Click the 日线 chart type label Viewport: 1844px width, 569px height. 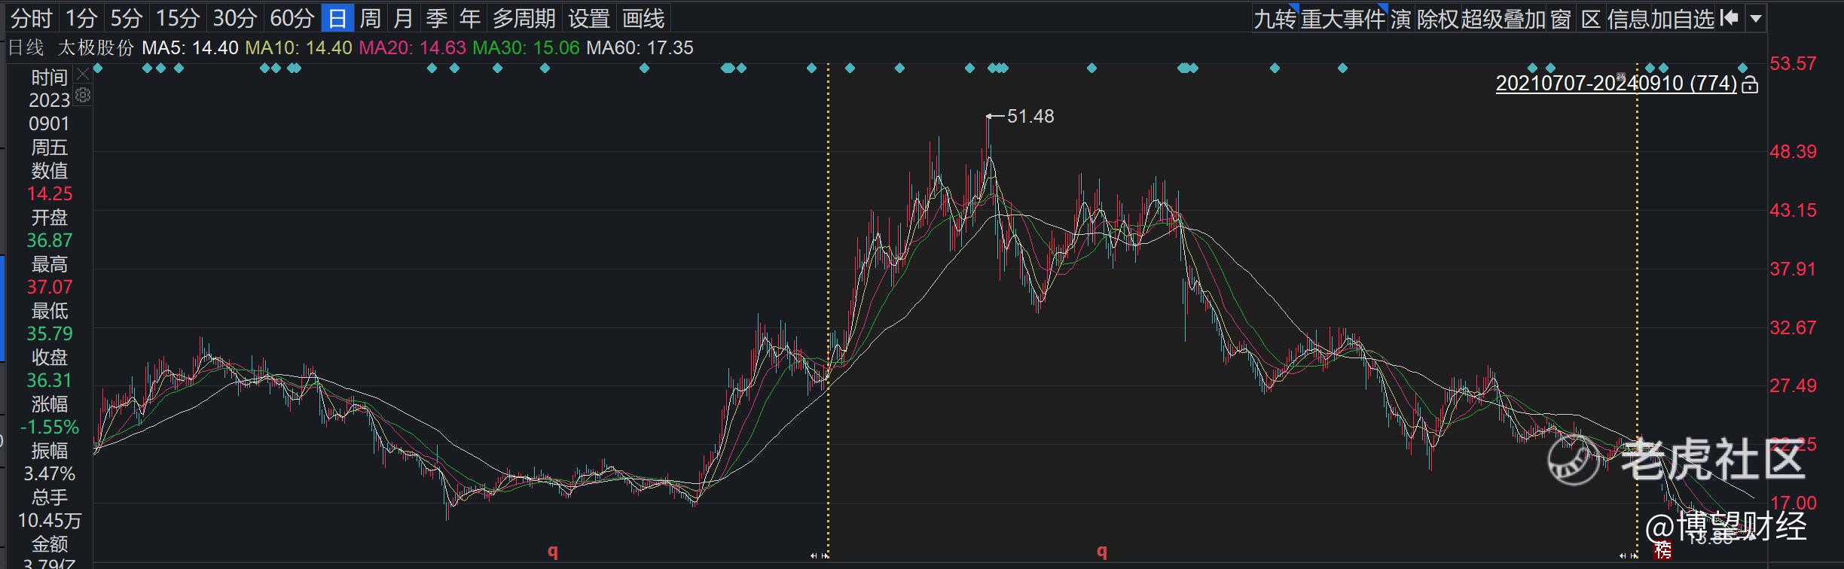coord(26,48)
